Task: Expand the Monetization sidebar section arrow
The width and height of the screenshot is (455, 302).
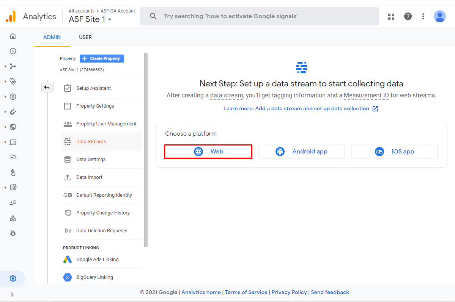Action: point(5,97)
